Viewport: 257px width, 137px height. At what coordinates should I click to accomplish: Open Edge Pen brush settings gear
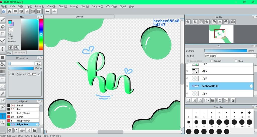tap(37, 124)
